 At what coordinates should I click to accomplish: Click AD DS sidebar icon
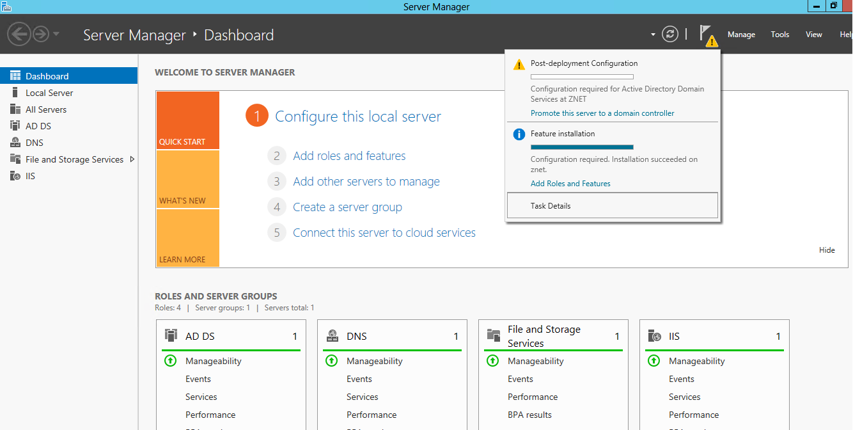point(15,126)
